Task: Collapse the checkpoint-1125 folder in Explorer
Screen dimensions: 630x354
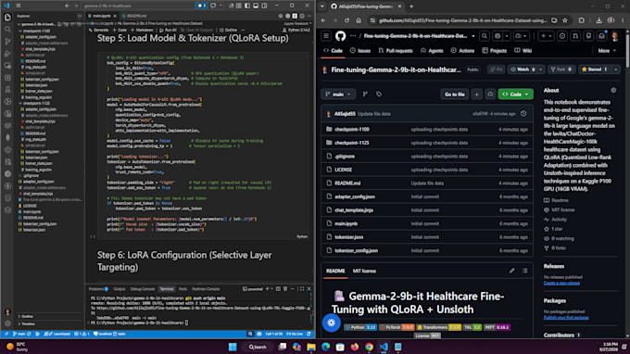Action: pyautogui.click(x=35, y=103)
